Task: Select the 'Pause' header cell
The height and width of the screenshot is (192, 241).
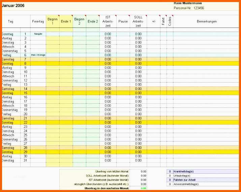Action: tap(123, 21)
